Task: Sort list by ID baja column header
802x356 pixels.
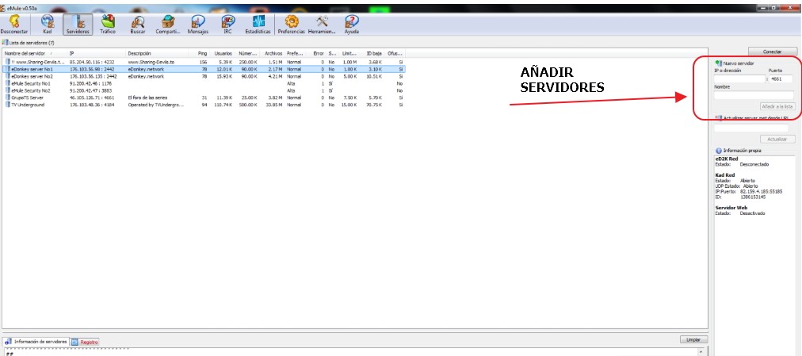Action: point(373,53)
